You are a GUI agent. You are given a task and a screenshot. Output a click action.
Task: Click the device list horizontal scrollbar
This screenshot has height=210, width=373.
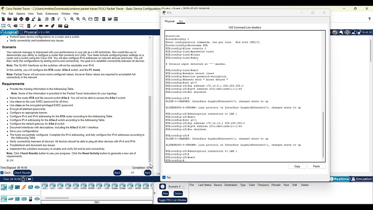click(x=57, y=198)
